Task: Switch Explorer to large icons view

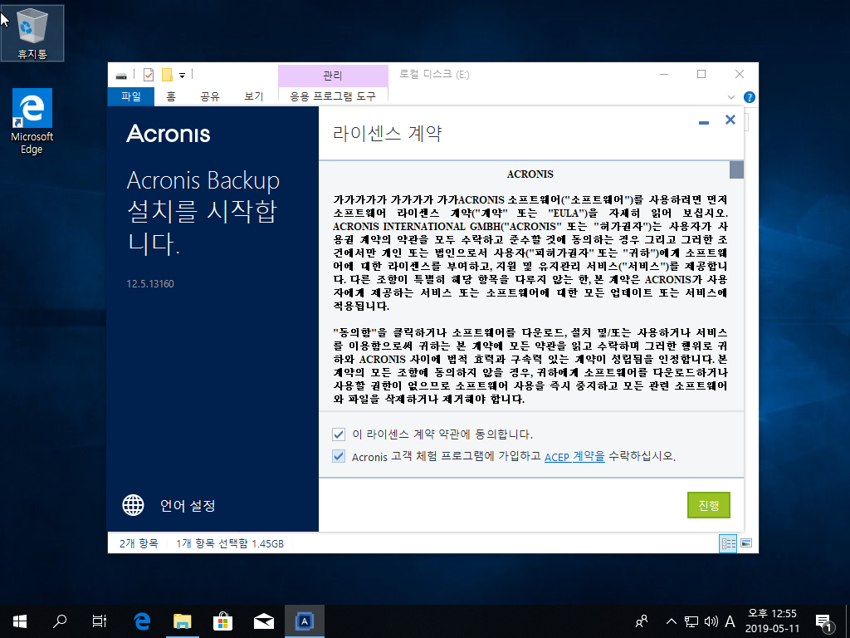Action: pos(746,543)
